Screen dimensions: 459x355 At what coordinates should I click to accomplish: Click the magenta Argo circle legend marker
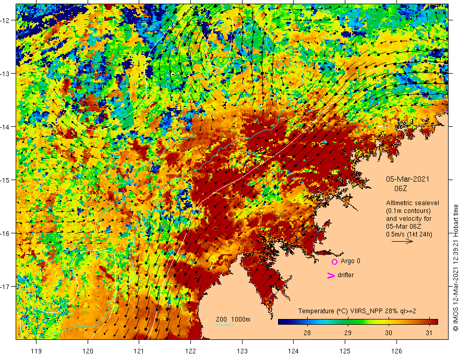point(334,262)
